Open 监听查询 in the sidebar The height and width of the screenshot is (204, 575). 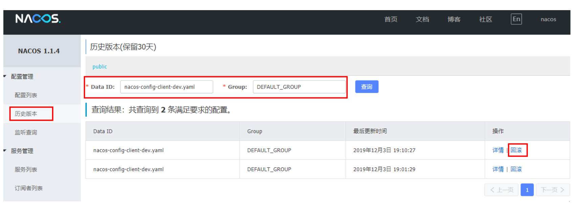pyautogui.click(x=26, y=132)
